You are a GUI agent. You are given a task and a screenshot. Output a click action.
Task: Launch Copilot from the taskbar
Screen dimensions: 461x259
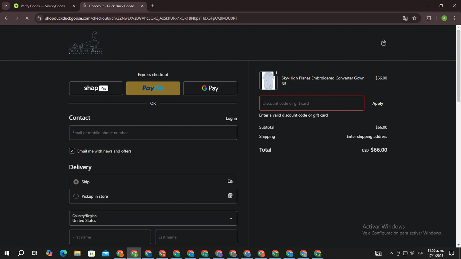(x=49, y=253)
